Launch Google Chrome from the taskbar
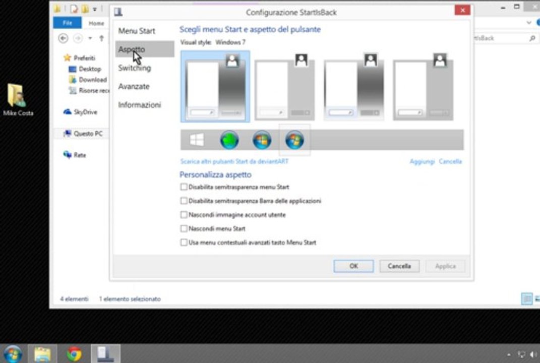The image size is (540, 363). (74, 354)
